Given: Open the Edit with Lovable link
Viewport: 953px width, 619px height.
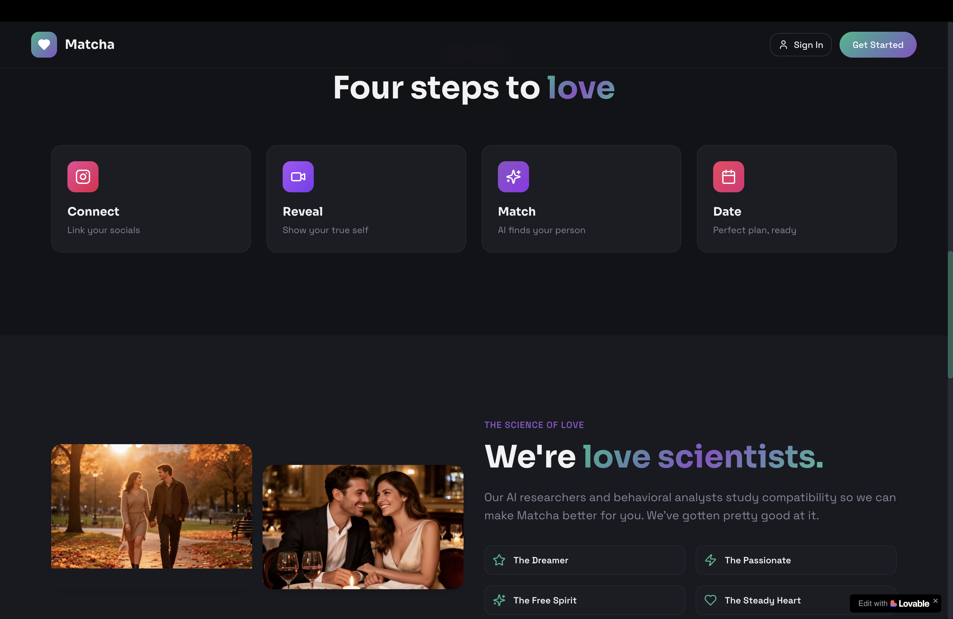Looking at the screenshot, I should pos(893,603).
